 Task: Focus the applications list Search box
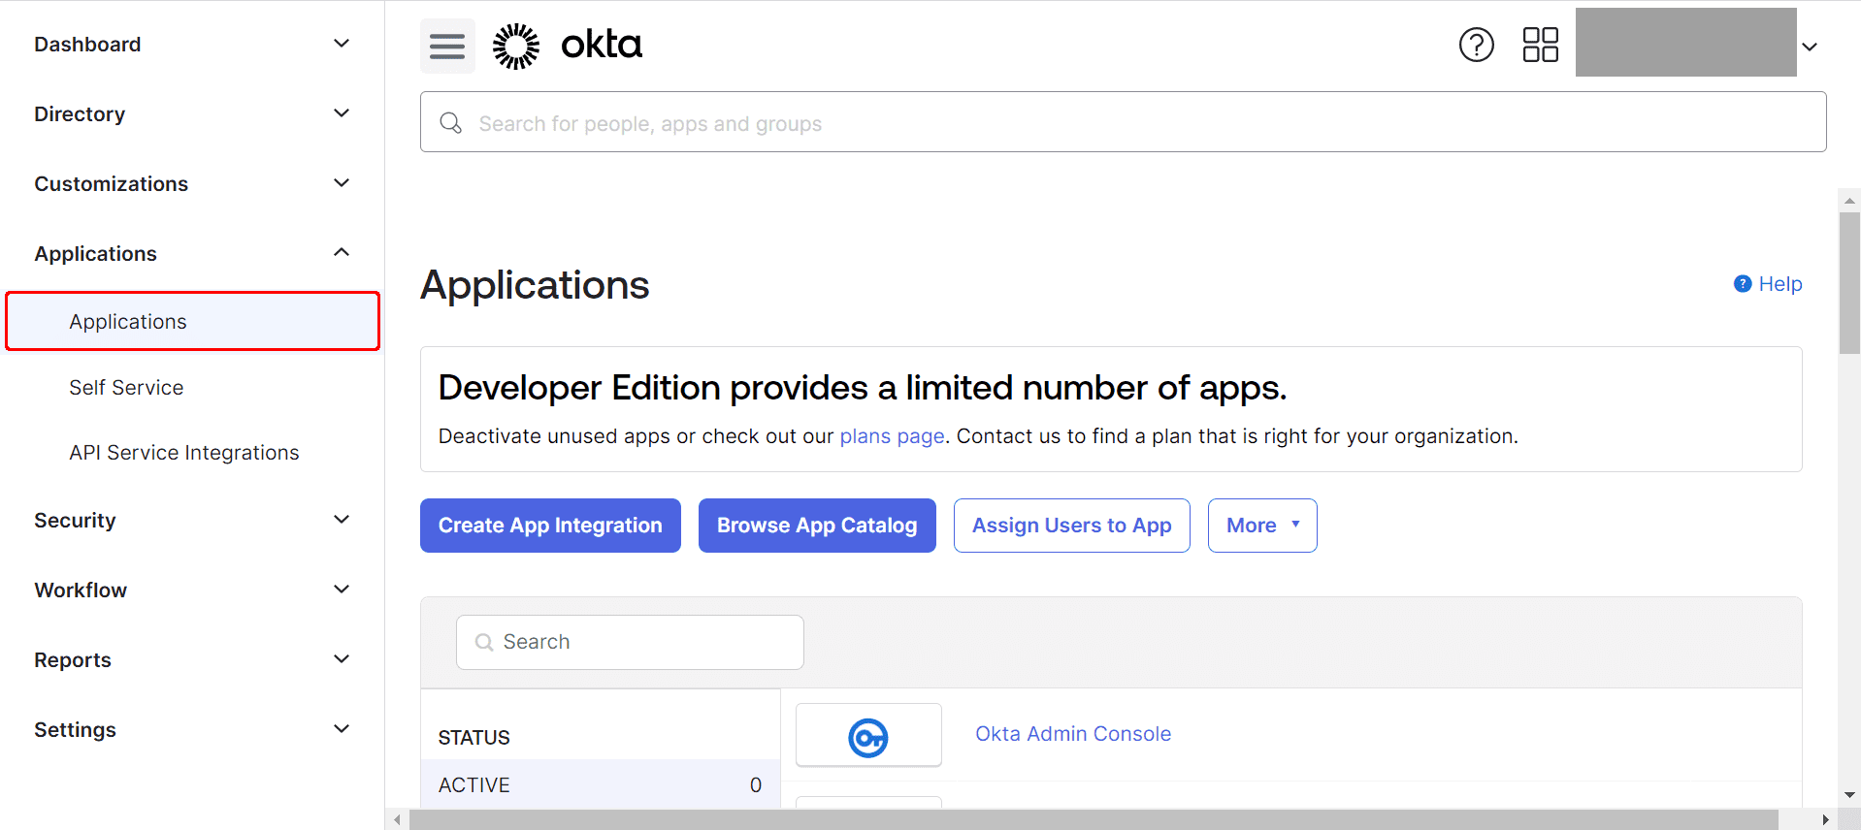click(x=630, y=642)
